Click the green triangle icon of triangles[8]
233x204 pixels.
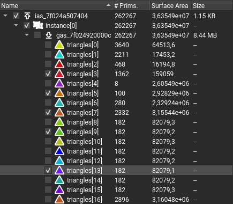(59, 122)
